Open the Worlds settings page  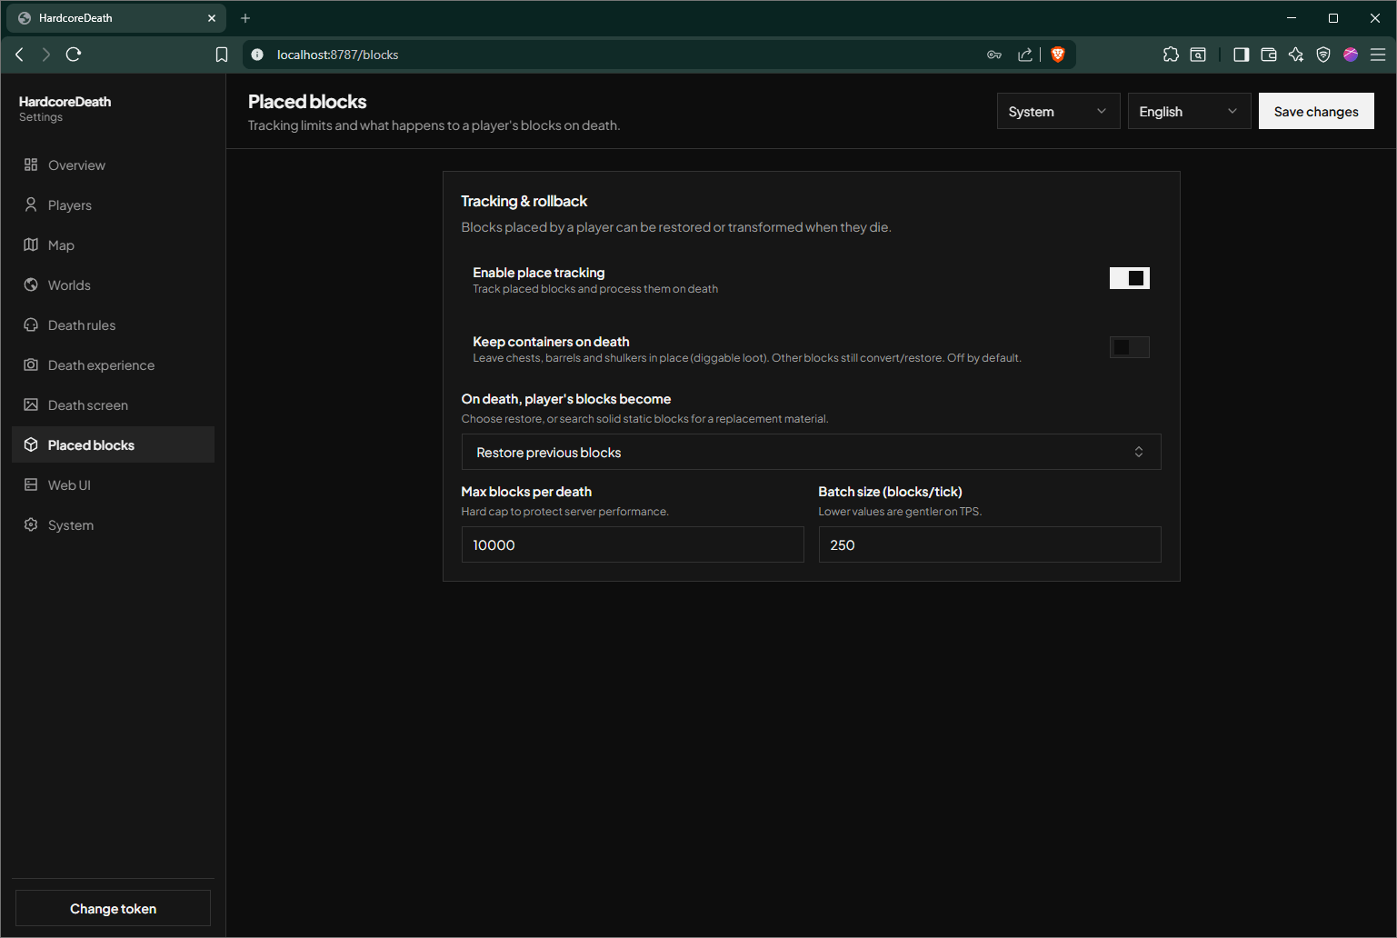pyautogui.click(x=113, y=284)
